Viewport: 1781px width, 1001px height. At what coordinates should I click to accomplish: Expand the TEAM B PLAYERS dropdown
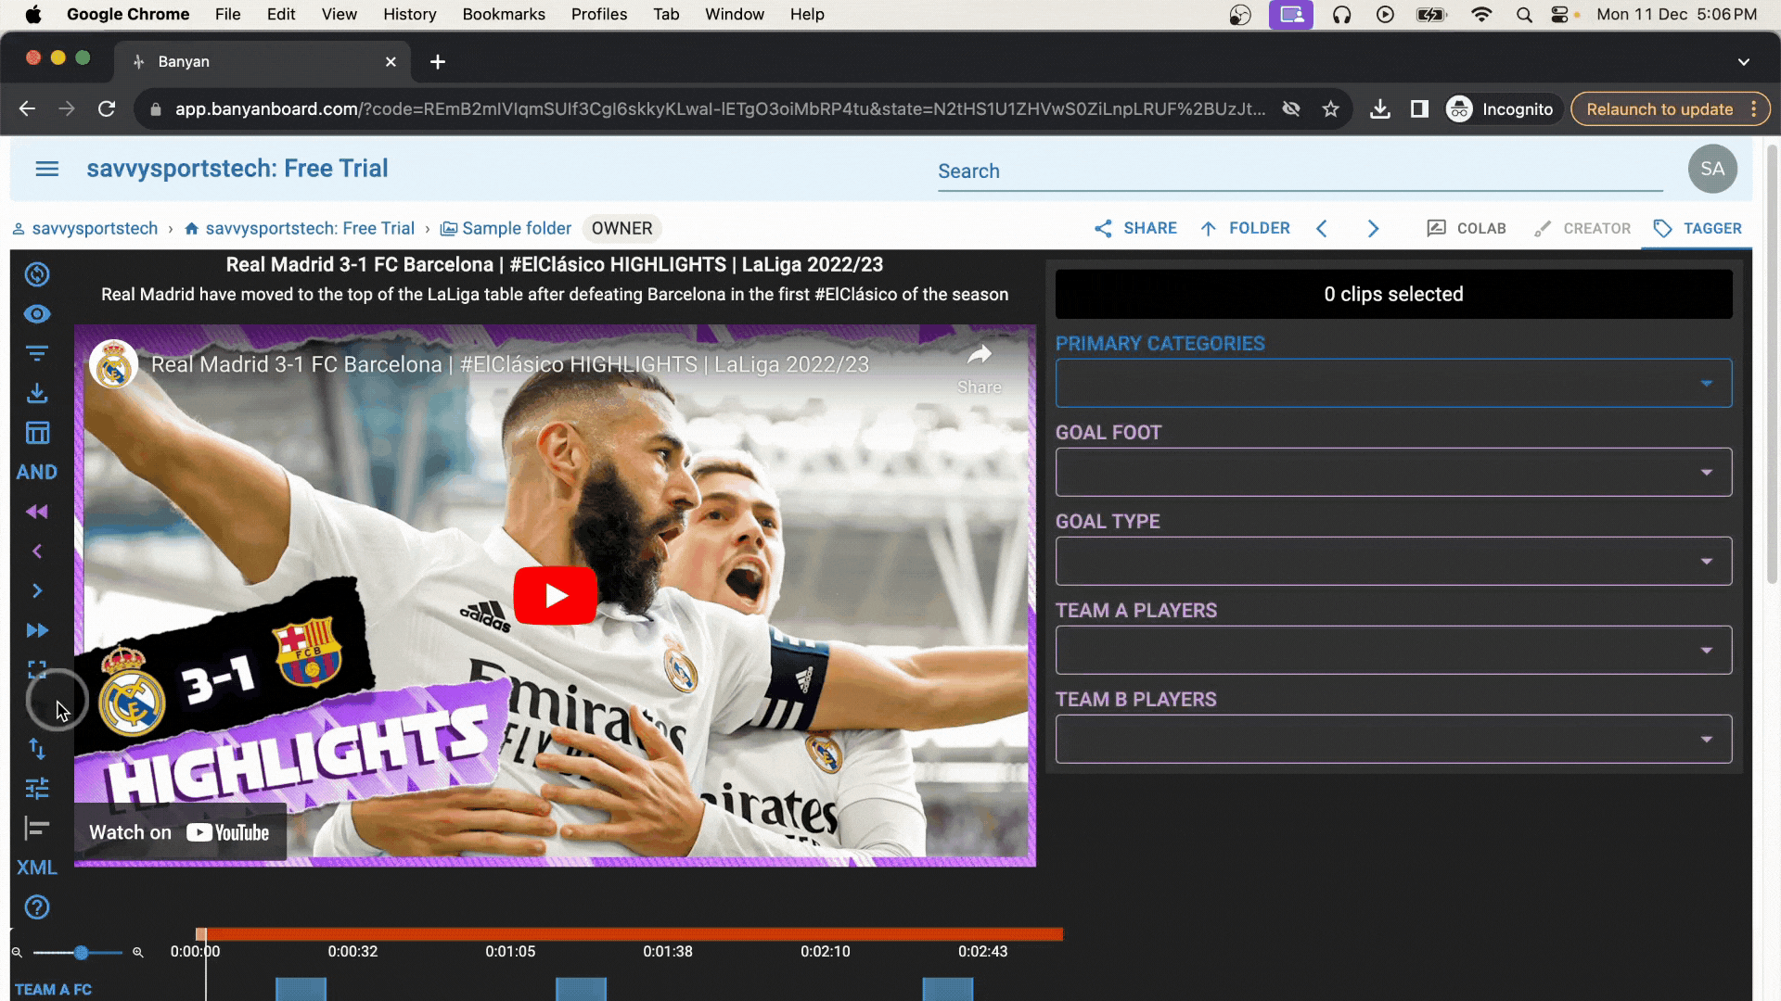pos(1393,739)
